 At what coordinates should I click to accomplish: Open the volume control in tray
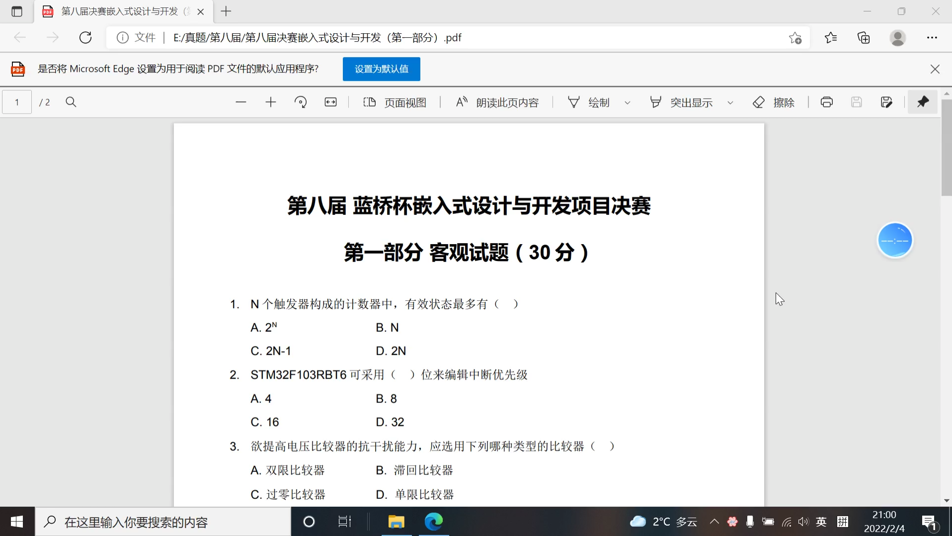[x=803, y=522]
